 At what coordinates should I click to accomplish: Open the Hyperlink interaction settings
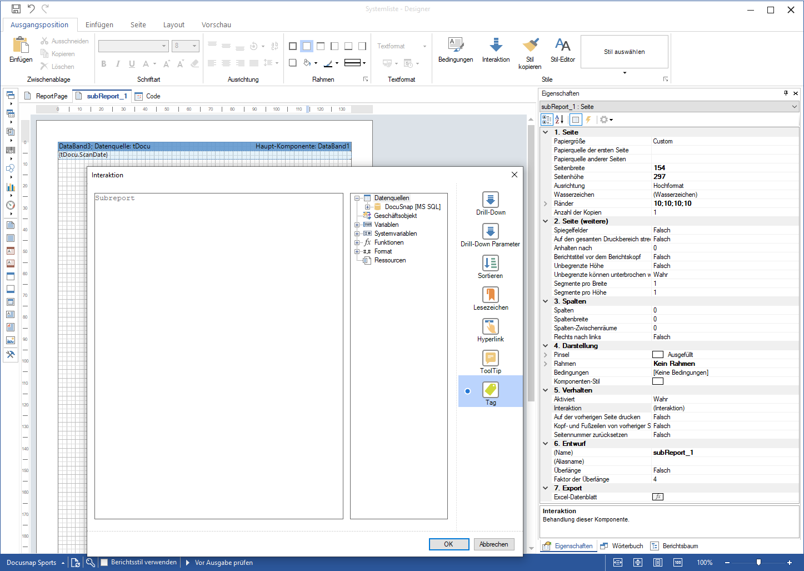[x=491, y=326]
